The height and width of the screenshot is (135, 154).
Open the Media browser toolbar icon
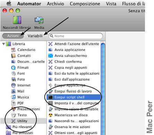tap(39, 20)
